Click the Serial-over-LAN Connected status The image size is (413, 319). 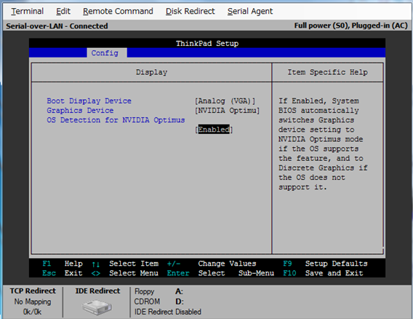[57, 26]
